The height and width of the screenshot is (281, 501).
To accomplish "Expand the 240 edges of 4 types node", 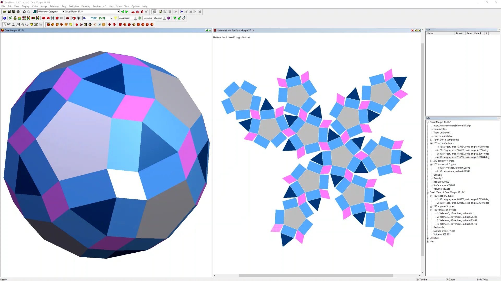I will pyautogui.click(x=431, y=161).
